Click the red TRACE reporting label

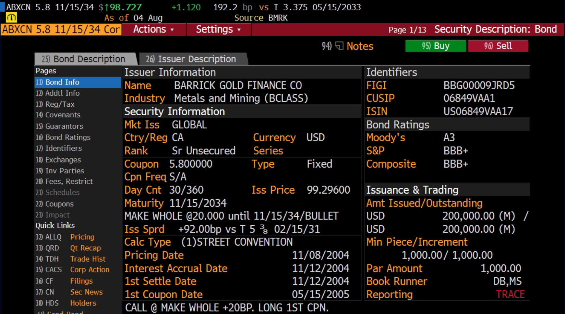click(510, 295)
